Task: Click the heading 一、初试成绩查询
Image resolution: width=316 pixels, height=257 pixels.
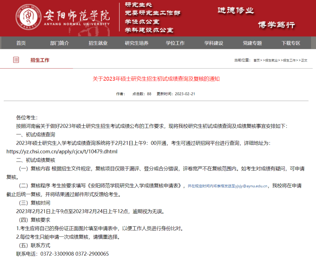Action: click(x=36, y=135)
